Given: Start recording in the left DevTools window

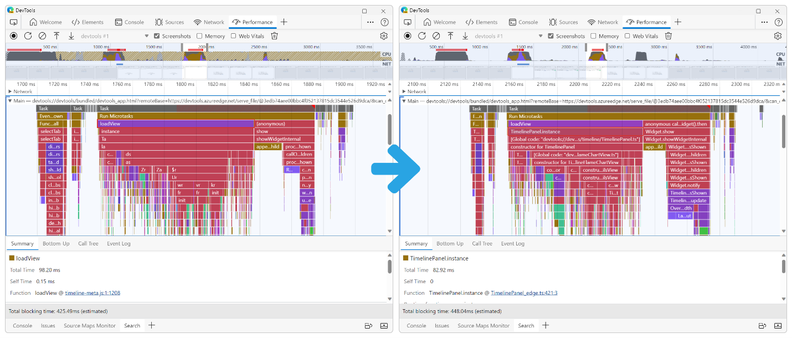Looking at the screenshot, I should [x=14, y=36].
